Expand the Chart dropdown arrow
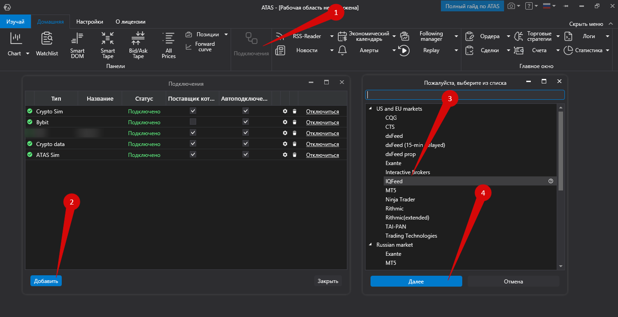618x317 pixels. tap(27, 54)
